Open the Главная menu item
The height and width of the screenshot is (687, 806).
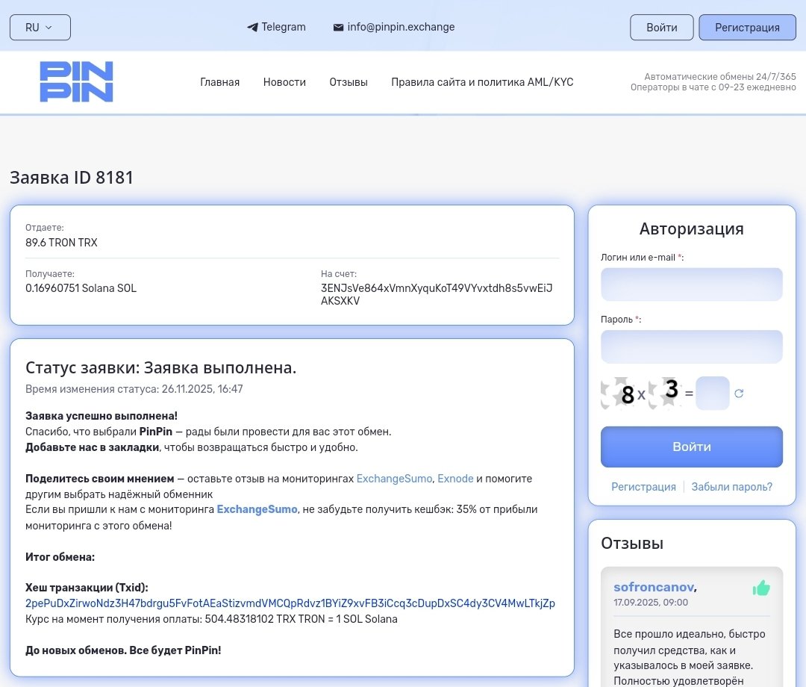[219, 82]
